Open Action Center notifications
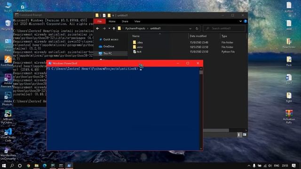 [293, 166]
